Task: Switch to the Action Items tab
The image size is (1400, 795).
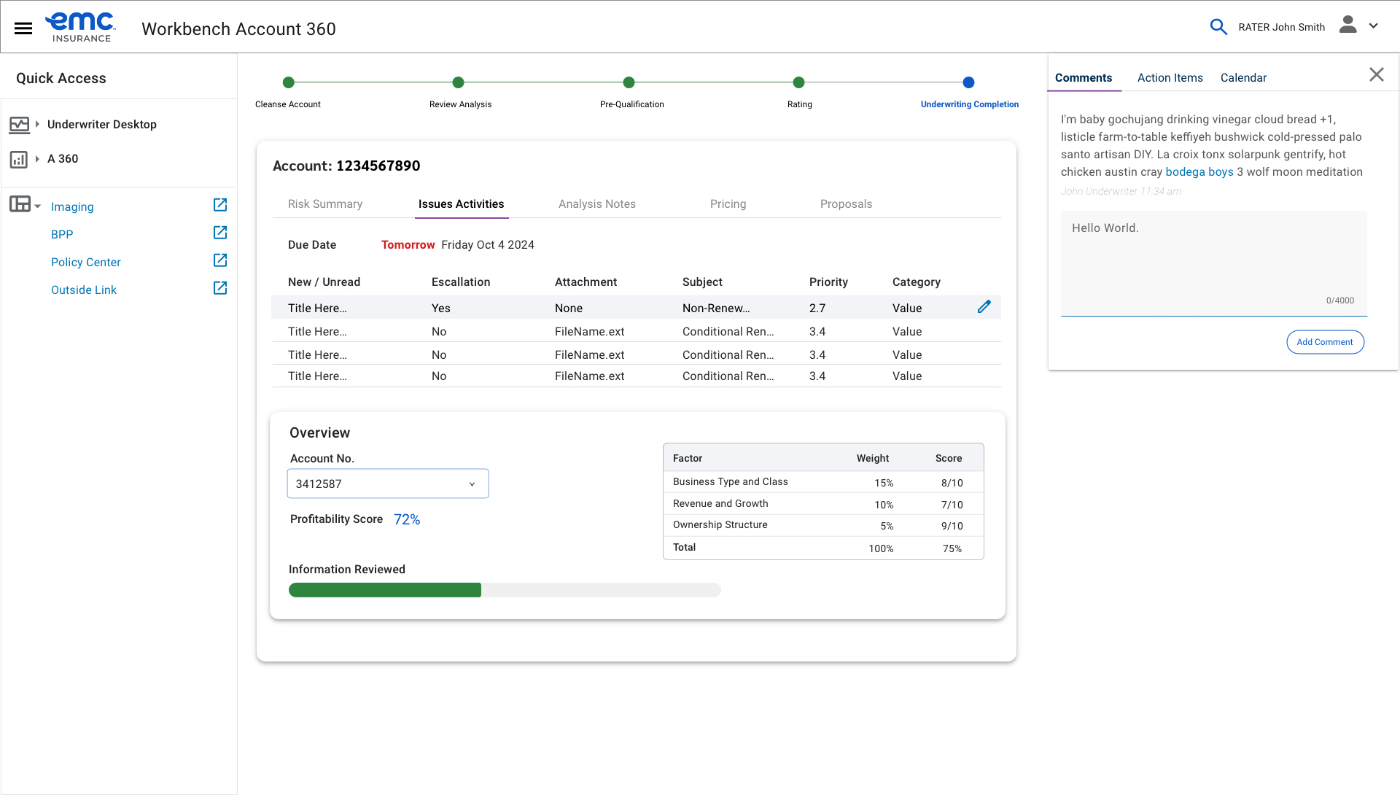Action: tap(1170, 77)
